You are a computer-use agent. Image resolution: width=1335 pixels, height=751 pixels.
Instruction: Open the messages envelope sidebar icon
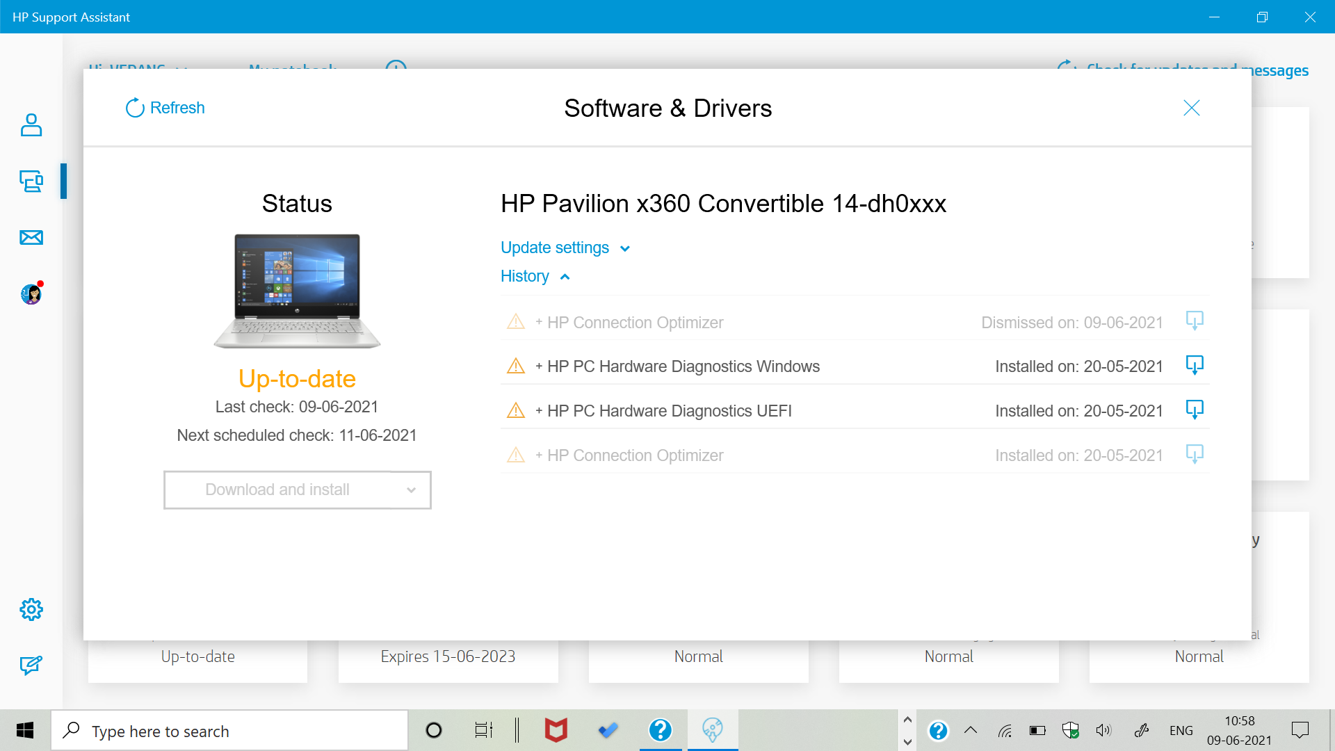pyautogui.click(x=31, y=238)
